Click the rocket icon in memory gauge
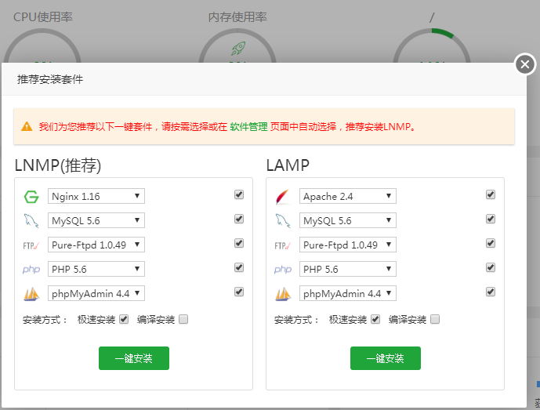Screen dimensions: 540x410 click(238, 49)
